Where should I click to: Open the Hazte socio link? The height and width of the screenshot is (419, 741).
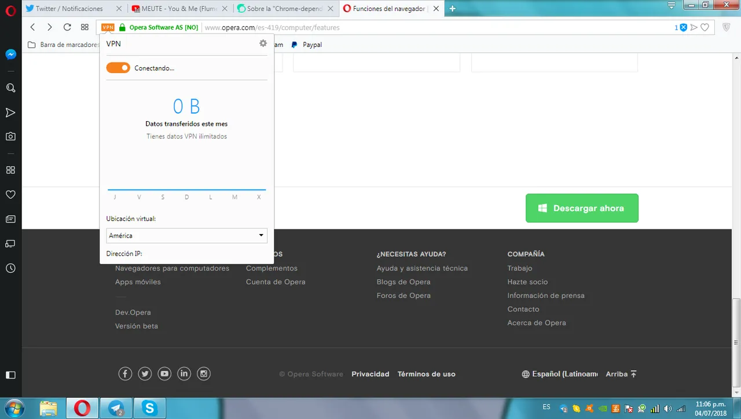(527, 282)
